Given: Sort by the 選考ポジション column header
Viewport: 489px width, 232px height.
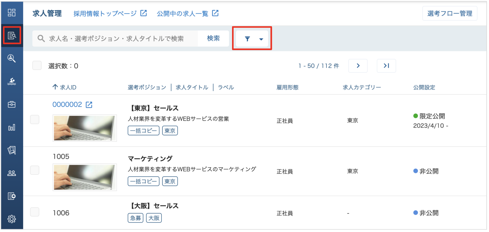Looking at the screenshot, I should [x=147, y=87].
